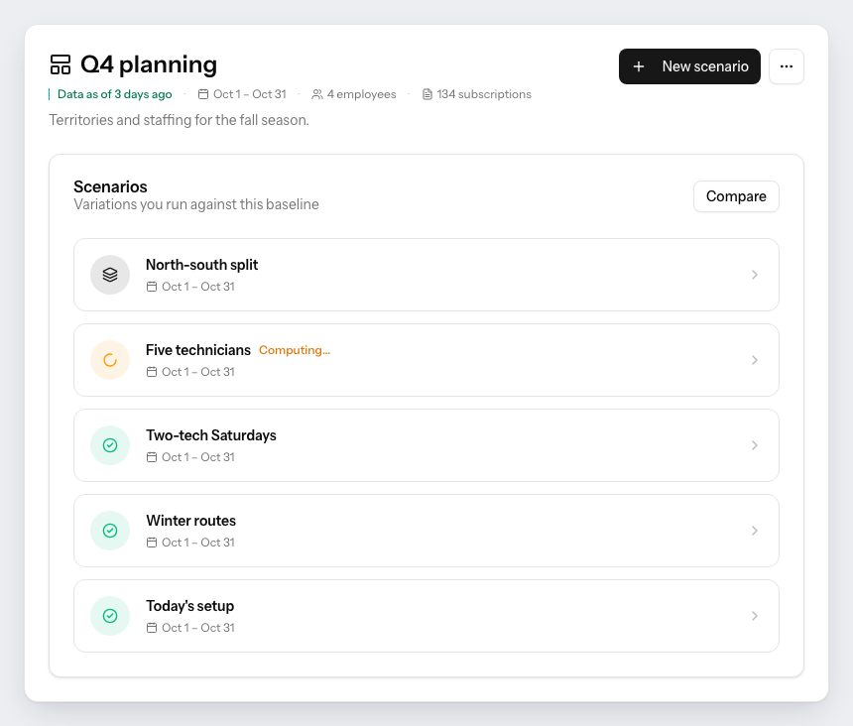Click the New scenario button
Viewport: 853px width, 726px height.
[689, 66]
